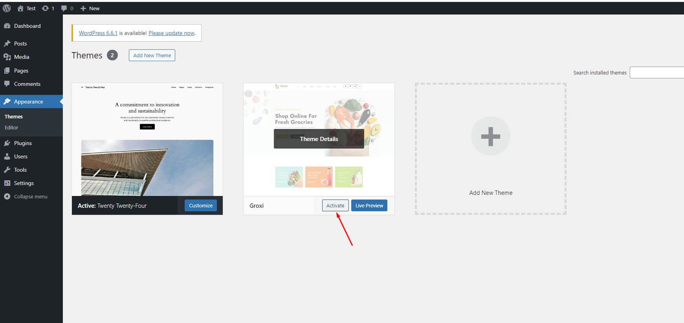
Task: Click the Please update now link
Action: point(171,33)
